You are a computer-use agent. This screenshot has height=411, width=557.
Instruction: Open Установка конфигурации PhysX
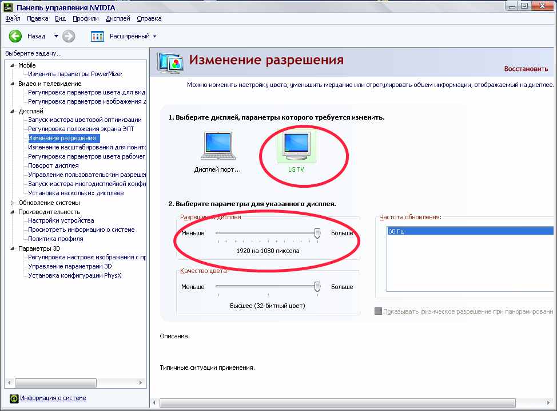tap(74, 275)
